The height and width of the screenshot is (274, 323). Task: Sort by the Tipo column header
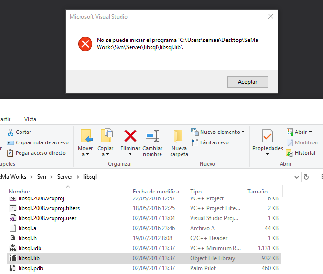(196, 192)
